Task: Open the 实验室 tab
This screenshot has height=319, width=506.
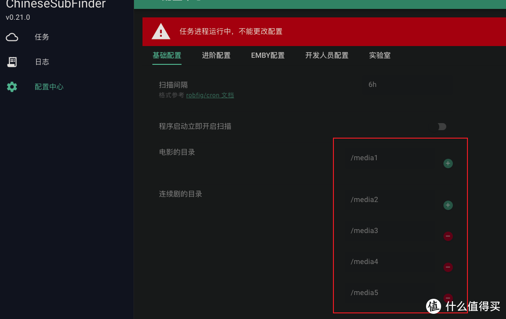Action: (379, 55)
